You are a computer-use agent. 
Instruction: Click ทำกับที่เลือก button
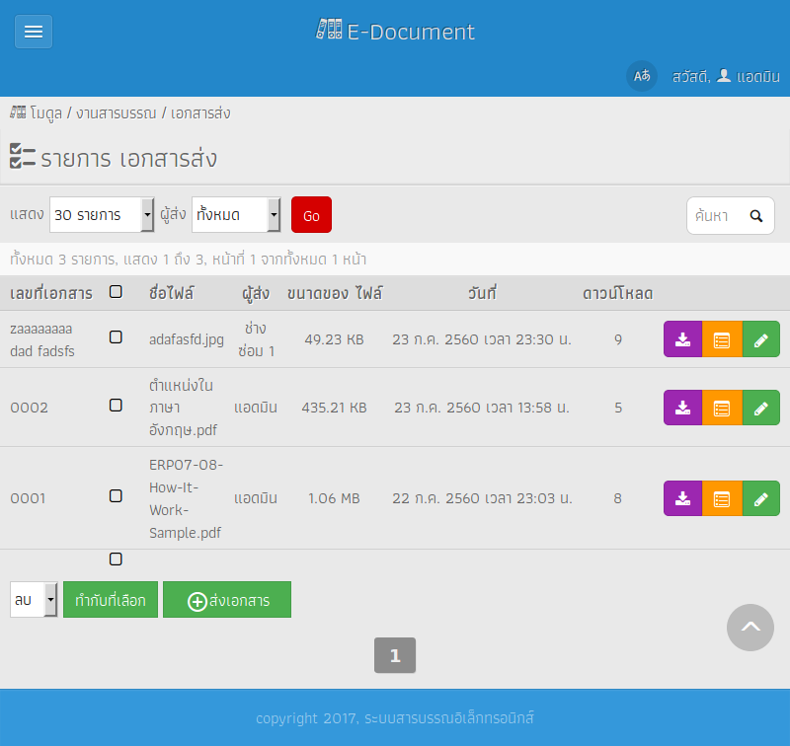click(111, 600)
